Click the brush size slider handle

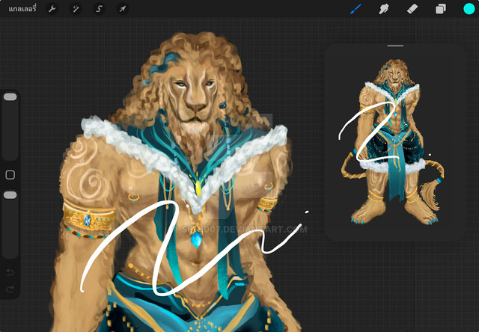point(10,97)
